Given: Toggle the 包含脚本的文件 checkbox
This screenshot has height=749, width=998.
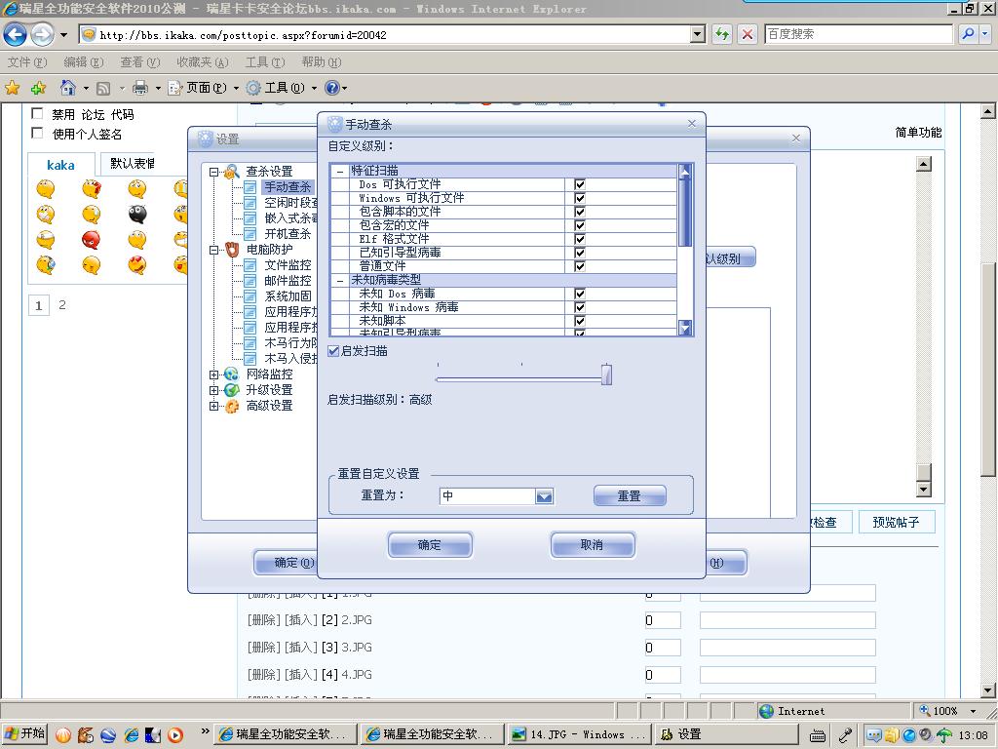Looking at the screenshot, I should coord(579,212).
